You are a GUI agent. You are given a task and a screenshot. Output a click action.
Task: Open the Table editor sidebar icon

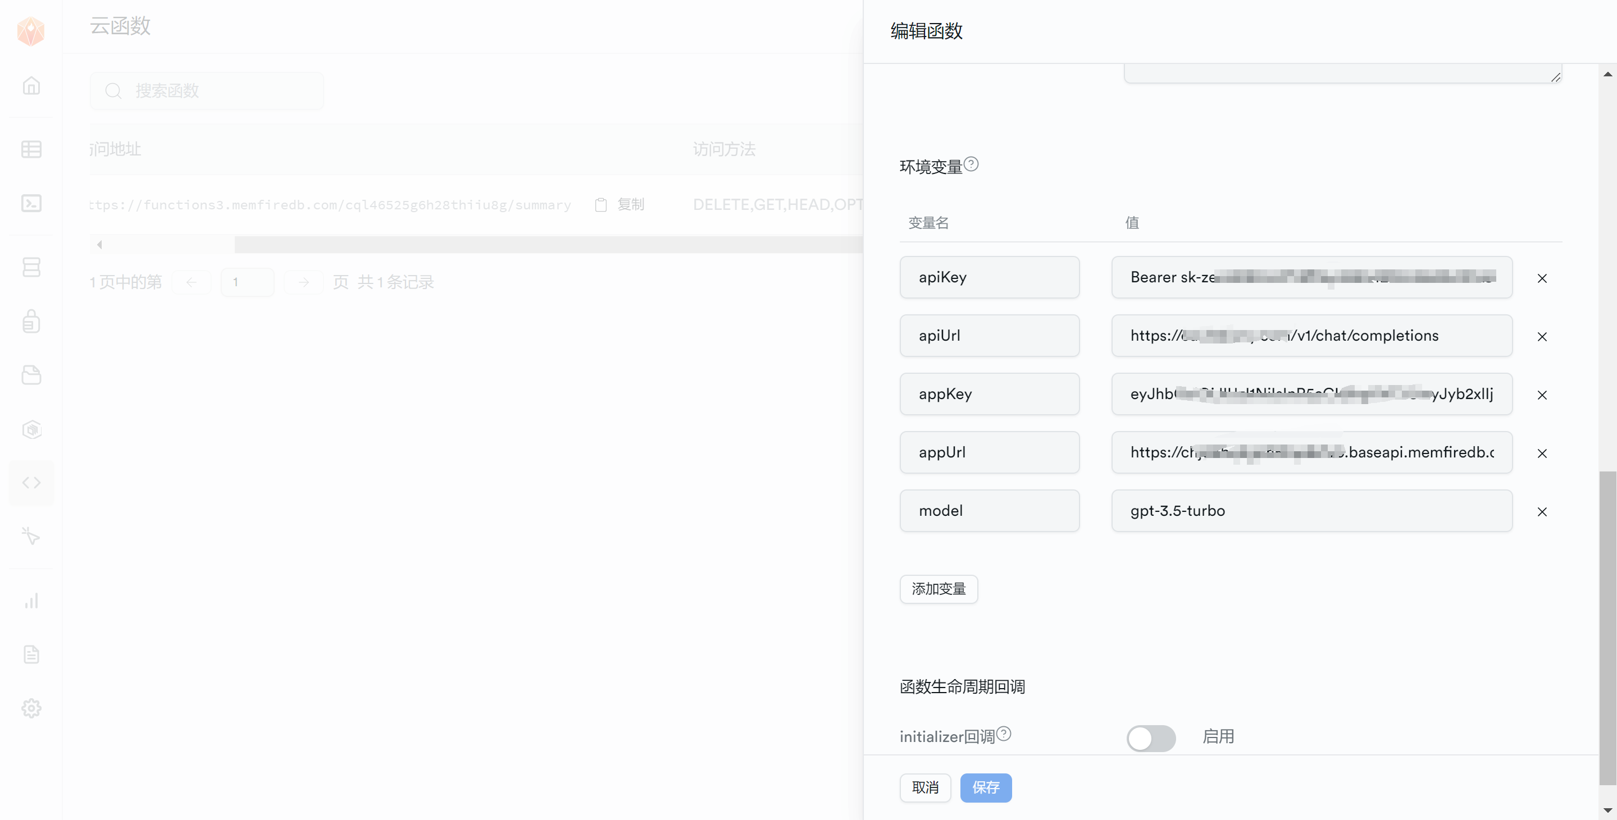pos(31,149)
